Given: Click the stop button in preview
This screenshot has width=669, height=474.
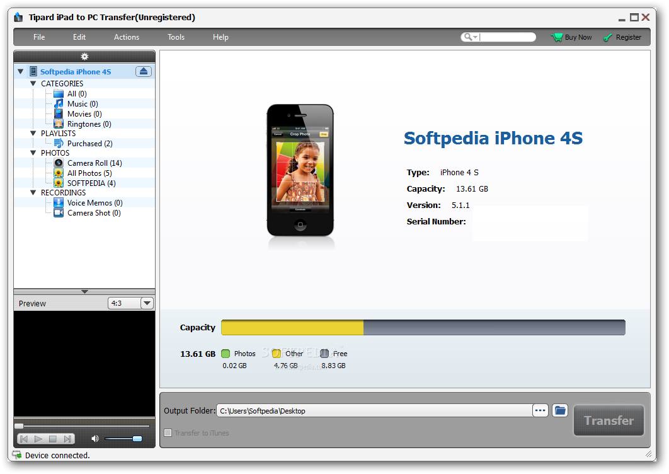Looking at the screenshot, I should point(53,439).
